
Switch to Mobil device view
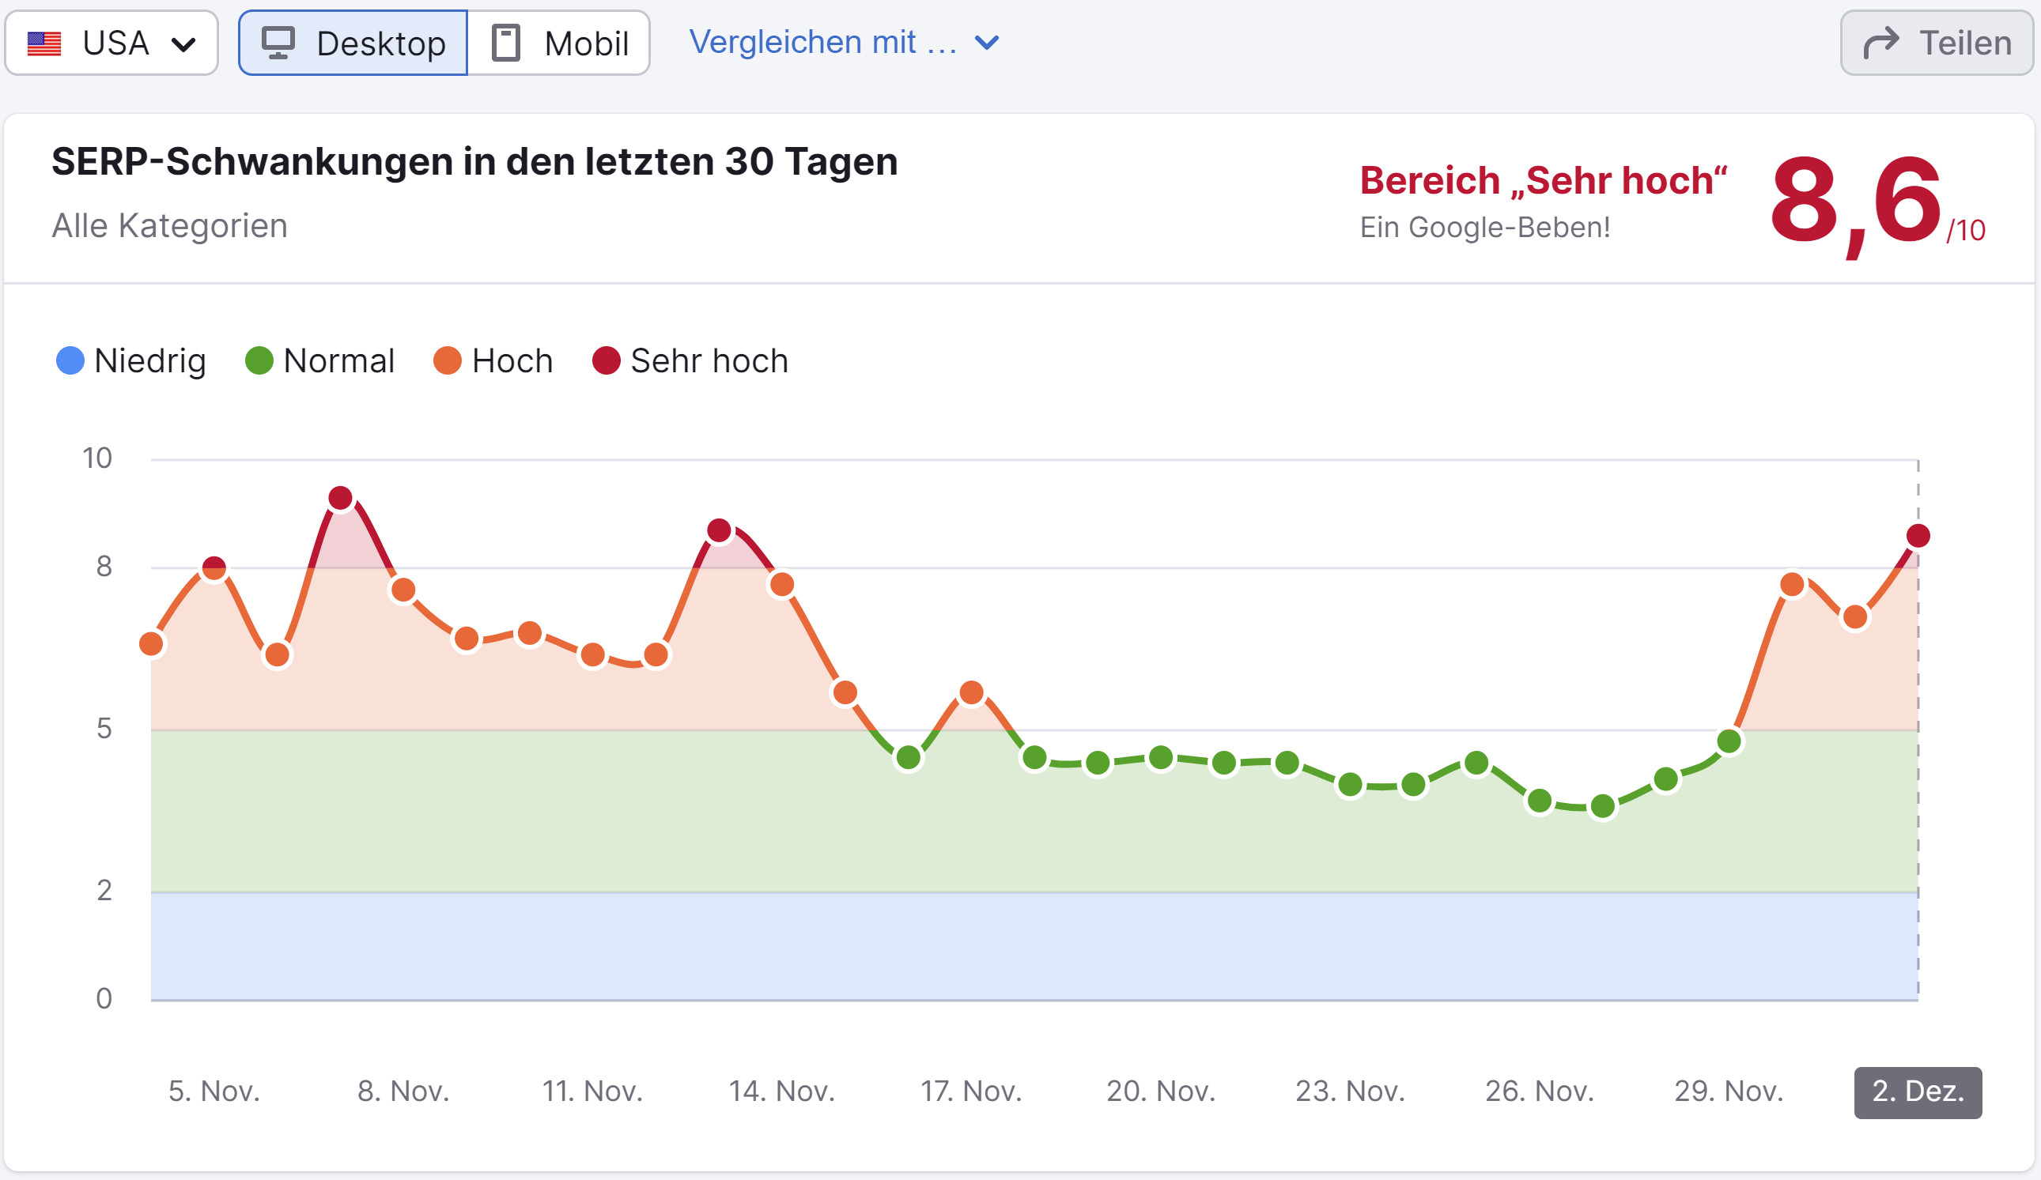pyautogui.click(x=559, y=42)
